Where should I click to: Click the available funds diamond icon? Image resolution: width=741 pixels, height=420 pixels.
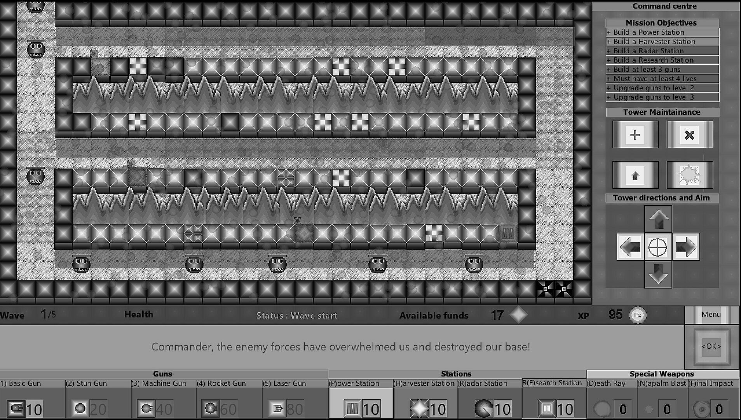(518, 315)
